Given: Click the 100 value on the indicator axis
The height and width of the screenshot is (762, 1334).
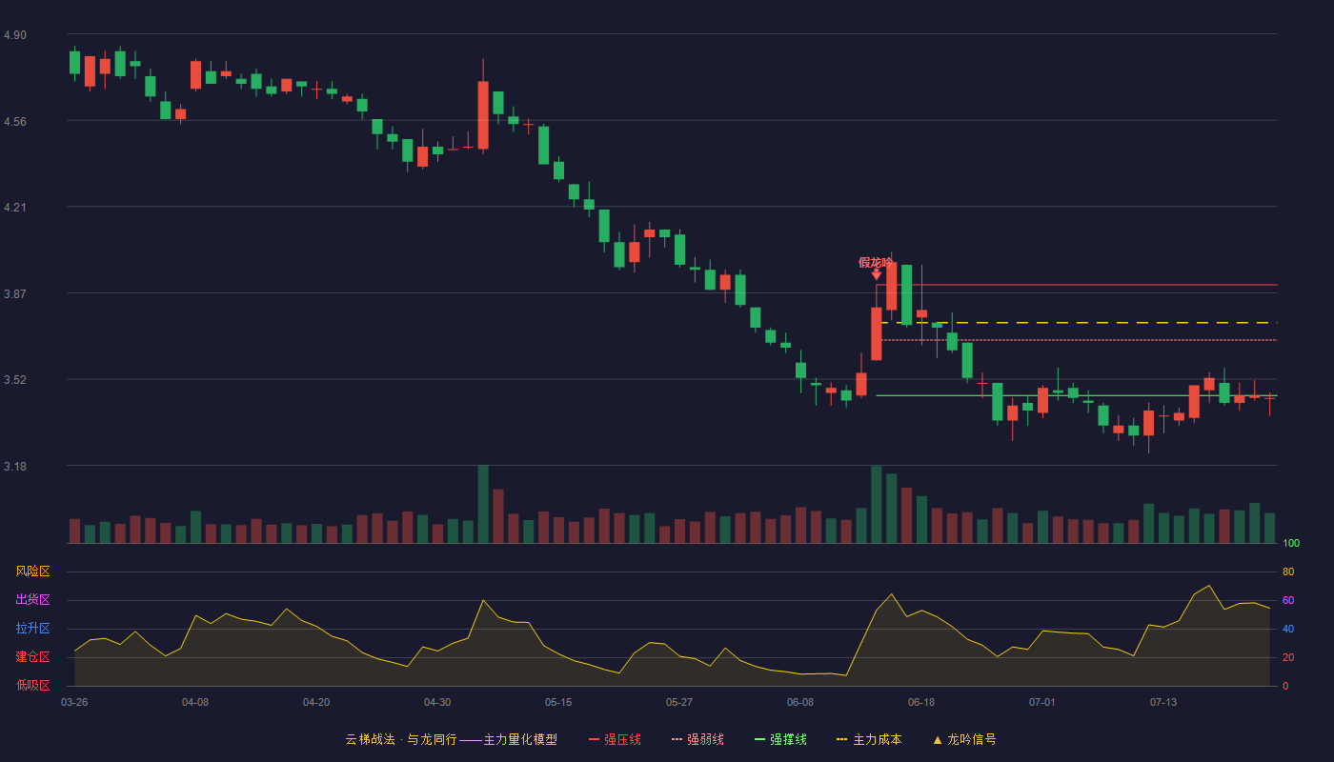Looking at the screenshot, I should [x=1291, y=544].
